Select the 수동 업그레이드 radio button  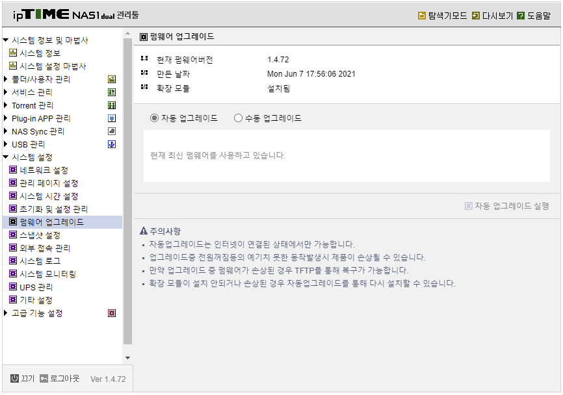238,118
